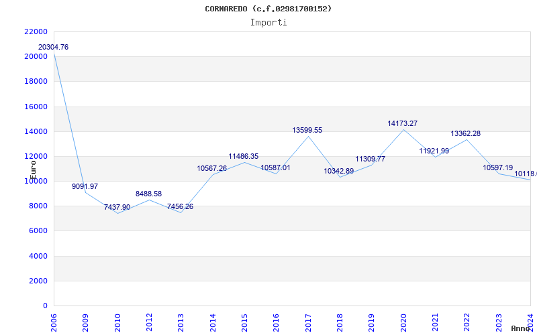Click the 10342.89 value label
537x335 pixels.
[x=339, y=172]
